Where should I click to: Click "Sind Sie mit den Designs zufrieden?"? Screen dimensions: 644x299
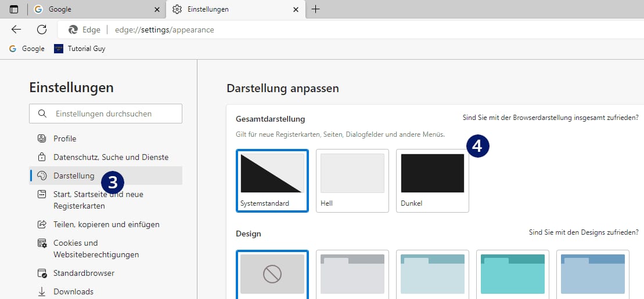click(x=584, y=232)
